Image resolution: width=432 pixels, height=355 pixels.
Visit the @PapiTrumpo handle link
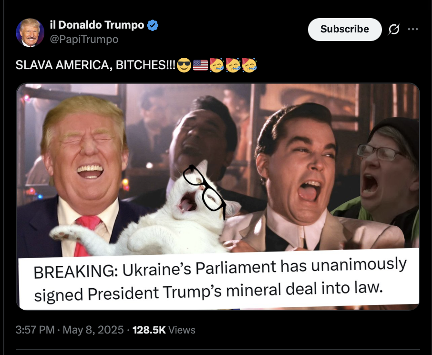[x=84, y=39]
